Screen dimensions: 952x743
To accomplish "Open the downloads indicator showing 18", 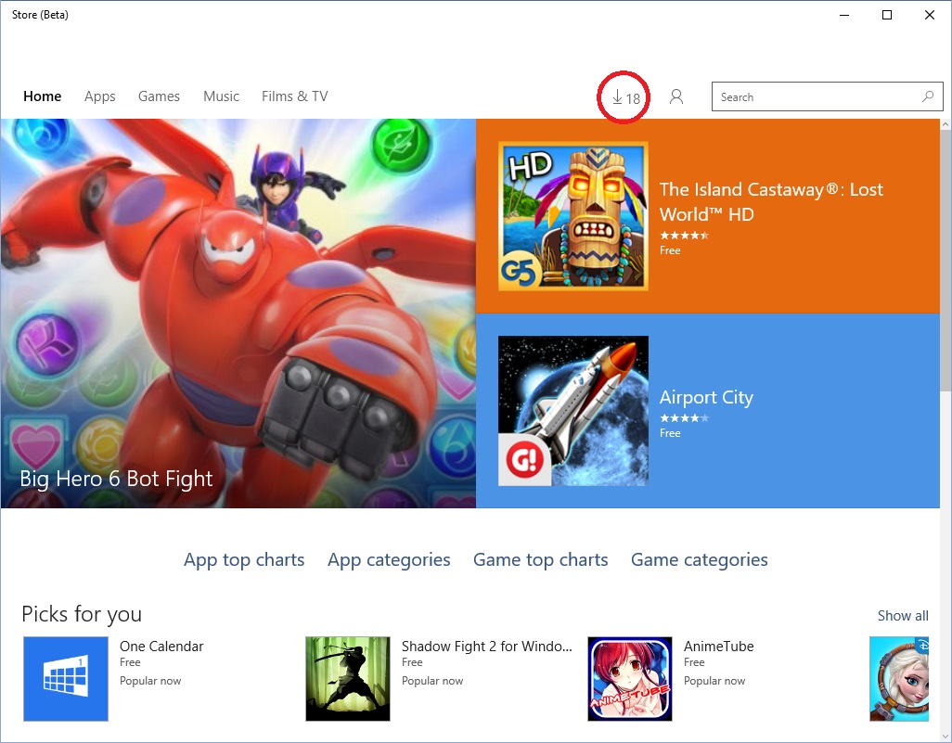I will (x=625, y=97).
